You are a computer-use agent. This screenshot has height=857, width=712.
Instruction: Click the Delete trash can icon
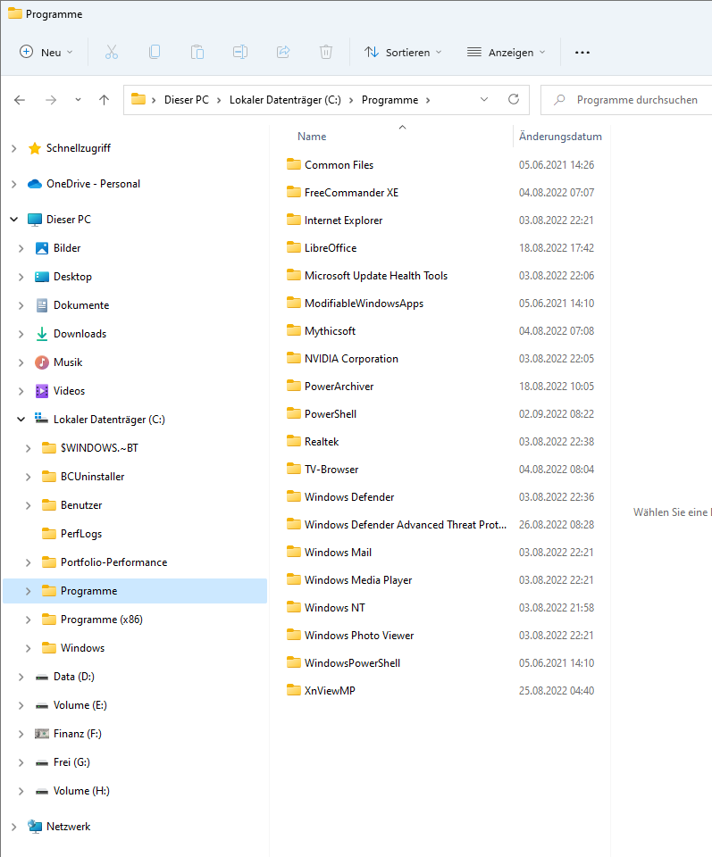tap(326, 53)
